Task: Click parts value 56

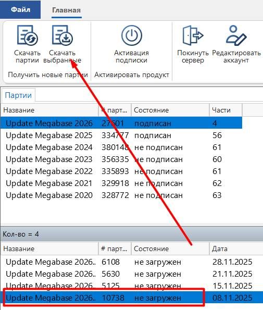Action: click(x=217, y=135)
